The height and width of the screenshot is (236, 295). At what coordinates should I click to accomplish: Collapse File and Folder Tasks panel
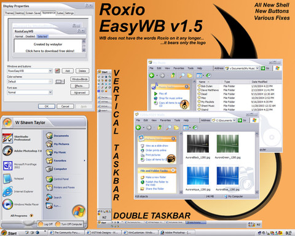tap(173, 170)
